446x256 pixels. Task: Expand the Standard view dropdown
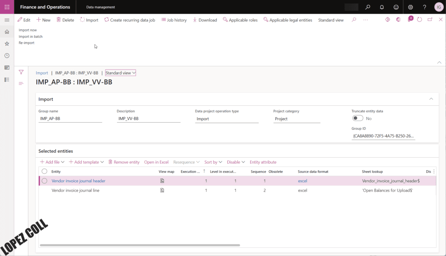tap(121, 73)
